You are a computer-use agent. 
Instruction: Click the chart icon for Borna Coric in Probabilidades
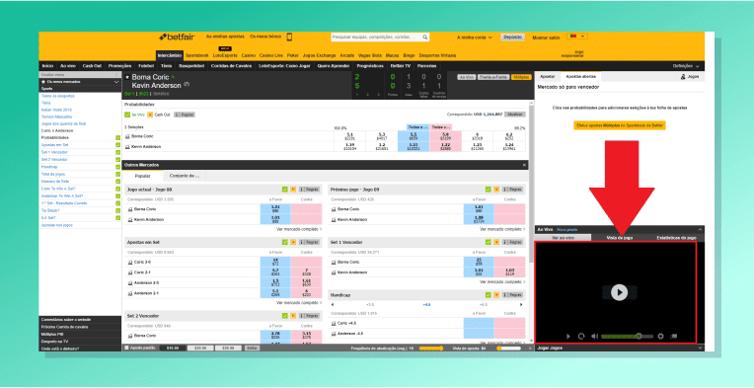point(127,136)
